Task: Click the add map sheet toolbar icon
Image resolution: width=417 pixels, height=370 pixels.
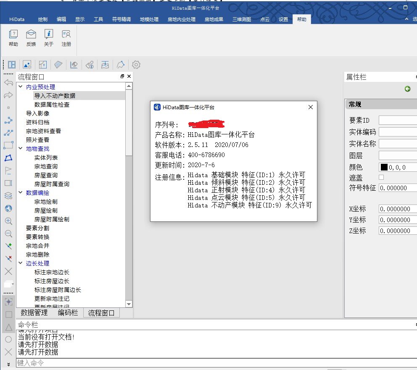Action: tap(42, 65)
